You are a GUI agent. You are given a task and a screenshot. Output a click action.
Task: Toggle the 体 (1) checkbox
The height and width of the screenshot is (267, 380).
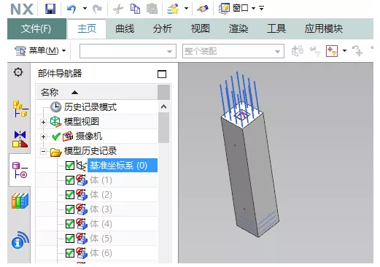(x=70, y=180)
